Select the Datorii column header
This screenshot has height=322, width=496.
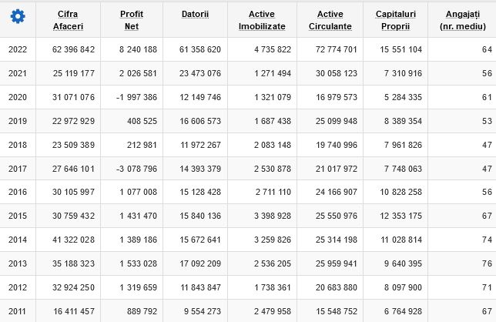tap(195, 14)
